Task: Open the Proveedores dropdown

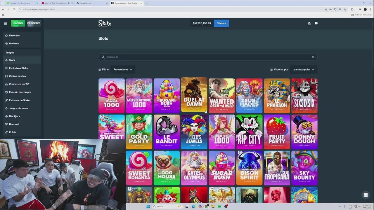Action: click(123, 70)
